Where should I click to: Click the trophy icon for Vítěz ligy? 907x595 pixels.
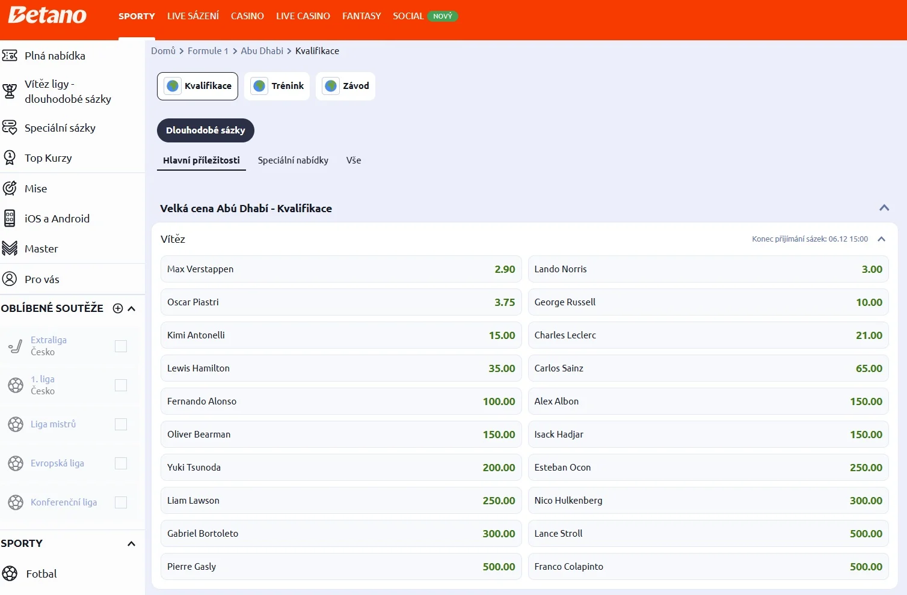pos(10,91)
